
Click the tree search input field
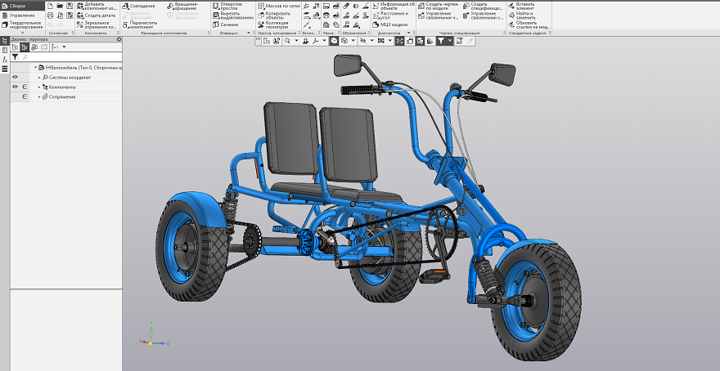tap(70, 58)
